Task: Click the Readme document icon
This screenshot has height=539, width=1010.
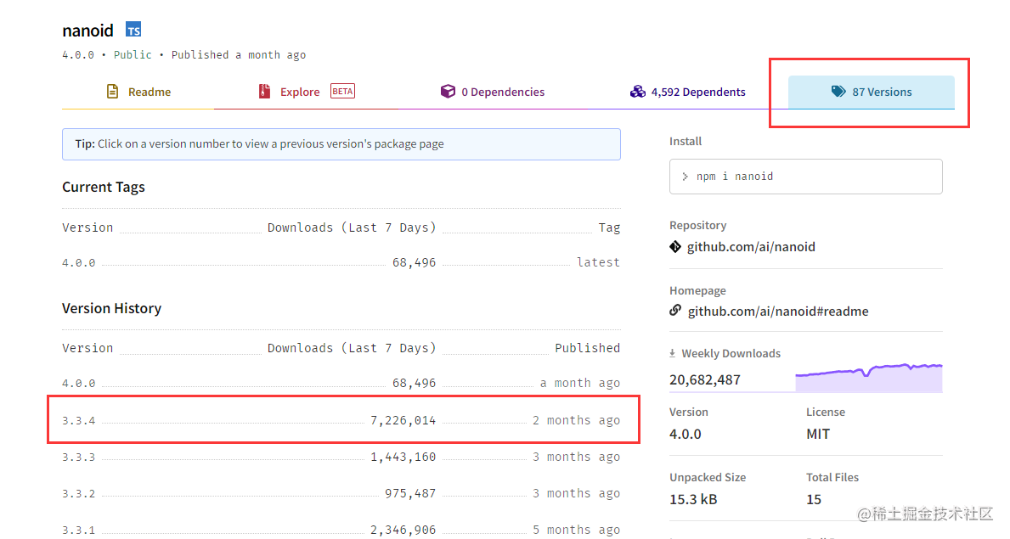Action: pyautogui.click(x=113, y=92)
